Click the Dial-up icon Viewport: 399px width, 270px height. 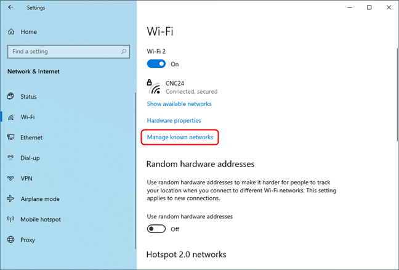pyautogui.click(x=10, y=158)
